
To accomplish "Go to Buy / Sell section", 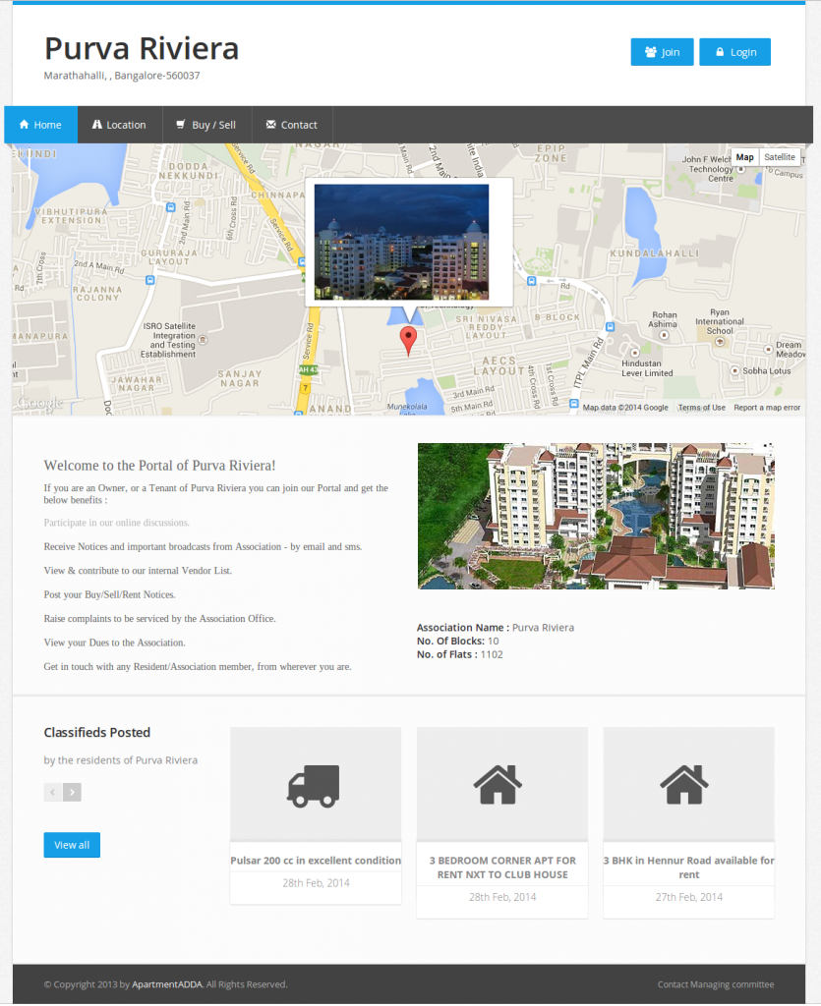I will pyautogui.click(x=206, y=125).
